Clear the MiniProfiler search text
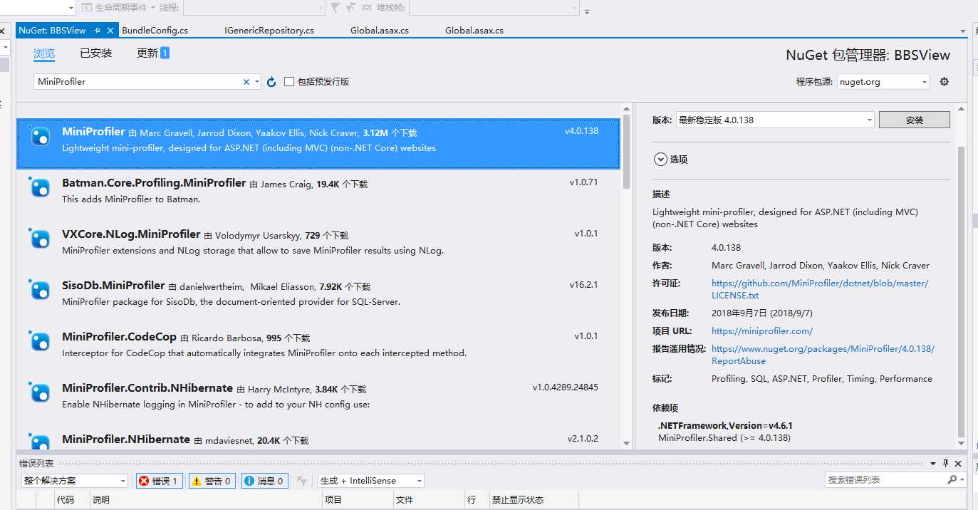This screenshot has width=978, height=510. 246,82
